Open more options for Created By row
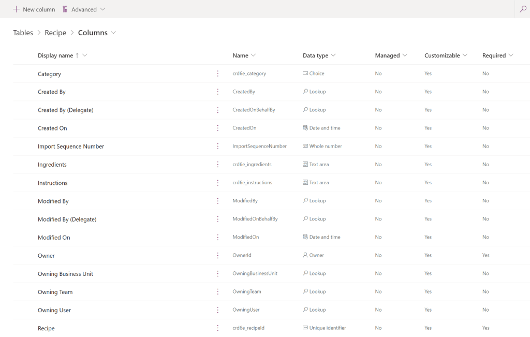This screenshot has width=530, height=337. coord(218,92)
